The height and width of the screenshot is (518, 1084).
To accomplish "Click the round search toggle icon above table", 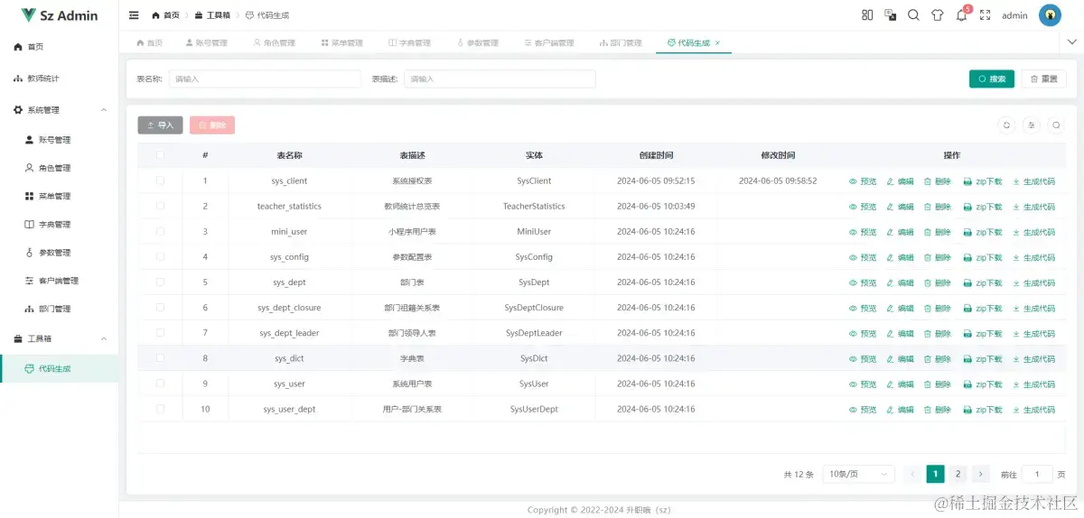I will click(x=1056, y=125).
